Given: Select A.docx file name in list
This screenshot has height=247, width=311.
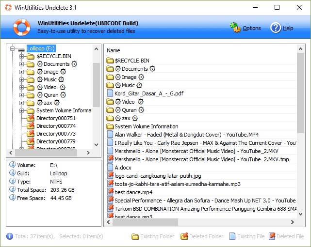Looking at the screenshot, I should pos(123,168).
